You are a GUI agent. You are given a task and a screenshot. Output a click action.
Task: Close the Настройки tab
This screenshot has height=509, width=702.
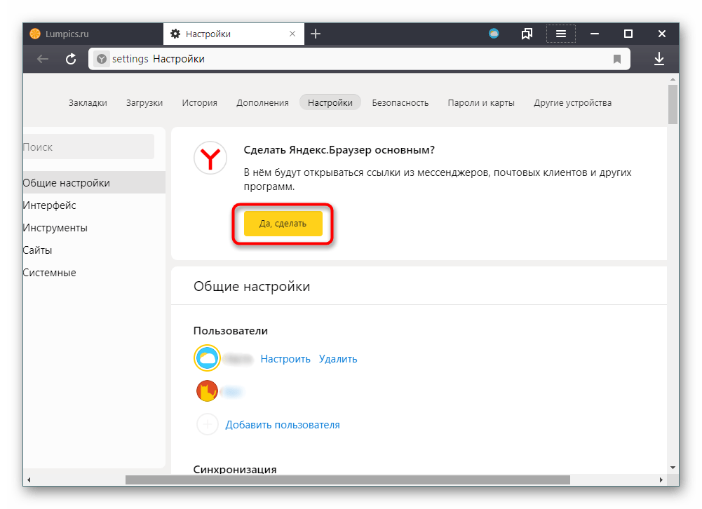click(292, 34)
